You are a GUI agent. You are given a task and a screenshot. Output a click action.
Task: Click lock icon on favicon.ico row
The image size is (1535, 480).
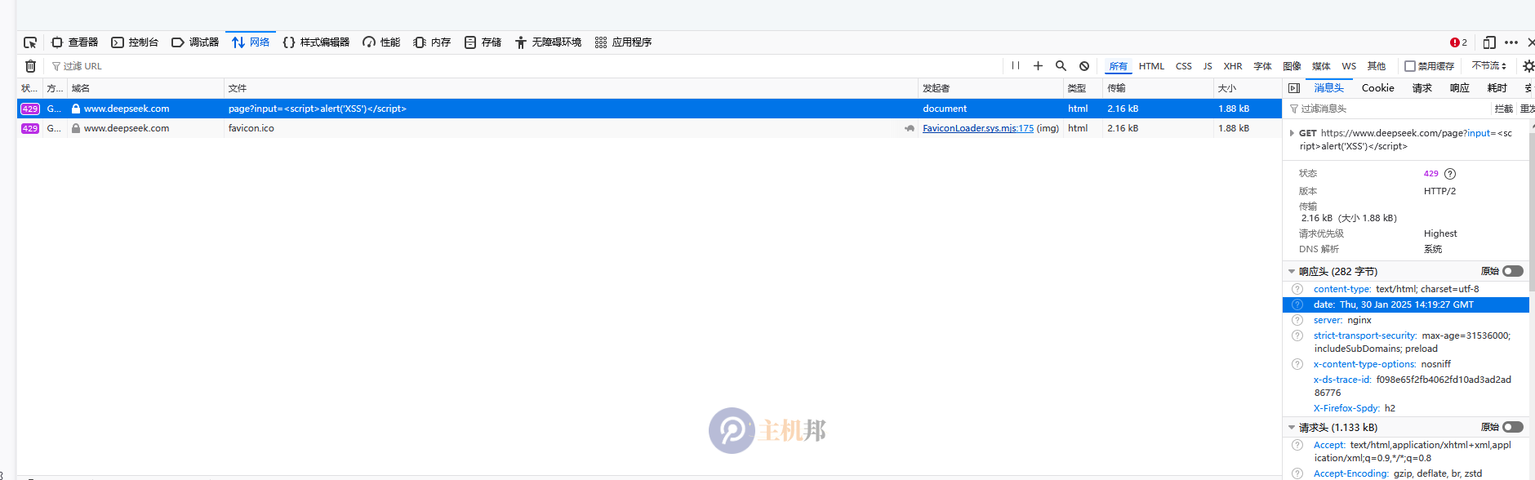(x=76, y=128)
